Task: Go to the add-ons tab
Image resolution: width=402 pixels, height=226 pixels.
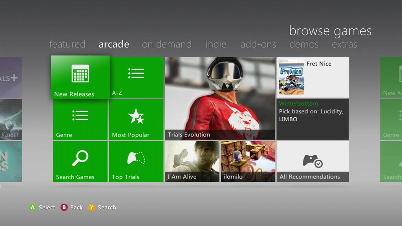Action: coord(258,44)
